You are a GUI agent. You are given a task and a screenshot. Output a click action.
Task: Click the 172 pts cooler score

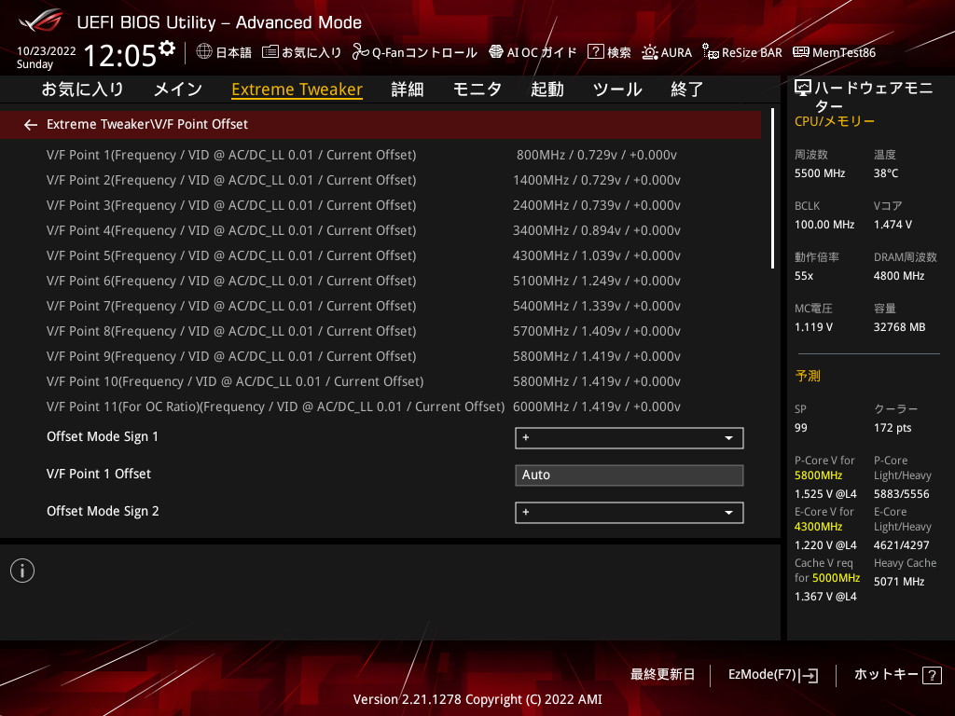(x=893, y=428)
